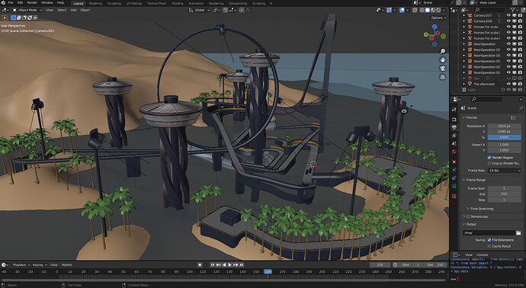
Task: Toggle proportional editing icon in header
Action: coord(242,10)
